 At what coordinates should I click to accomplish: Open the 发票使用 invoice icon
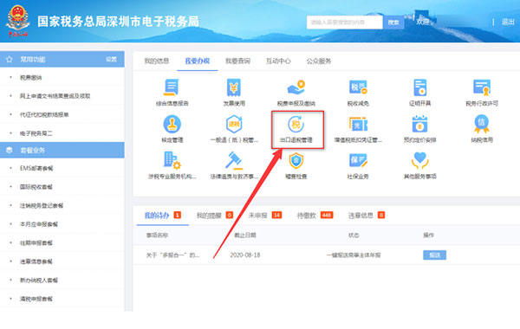coord(234,87)
